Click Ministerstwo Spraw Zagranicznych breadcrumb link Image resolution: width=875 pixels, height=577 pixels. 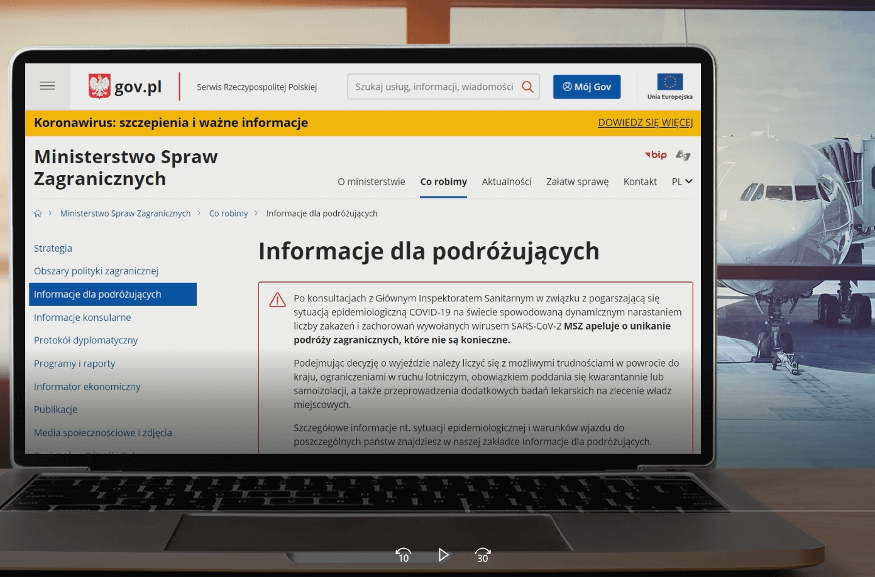click(125, 213)
